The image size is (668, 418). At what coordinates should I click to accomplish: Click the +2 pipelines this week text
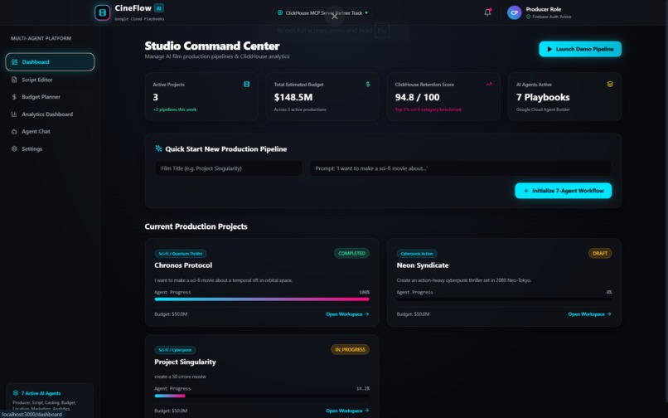point(175,109)
